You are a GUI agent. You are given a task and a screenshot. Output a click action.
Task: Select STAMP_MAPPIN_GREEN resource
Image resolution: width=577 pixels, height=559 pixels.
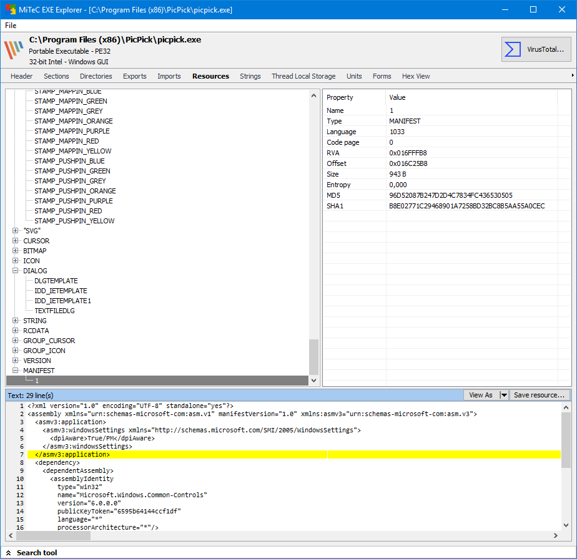(x=71, y=101)
